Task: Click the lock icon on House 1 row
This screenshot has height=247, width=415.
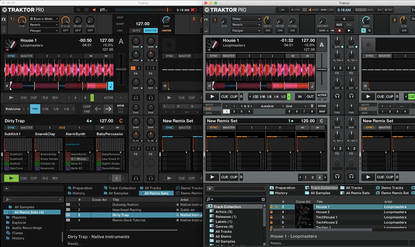Action: tap(271, 207)
